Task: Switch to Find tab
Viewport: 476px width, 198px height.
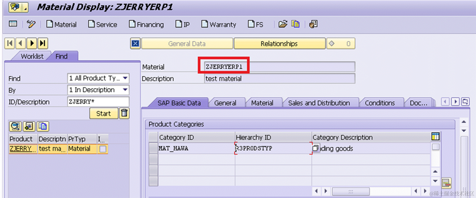Action: pyautogui.click(x=61, y=56)
